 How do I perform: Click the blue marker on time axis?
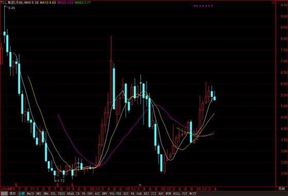(x=140, y=185)
